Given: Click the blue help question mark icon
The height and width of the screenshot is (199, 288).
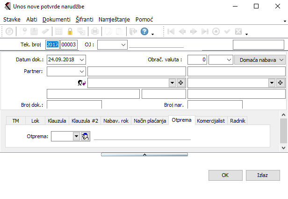Looking at the screenshot, I should tap(144, 32).
